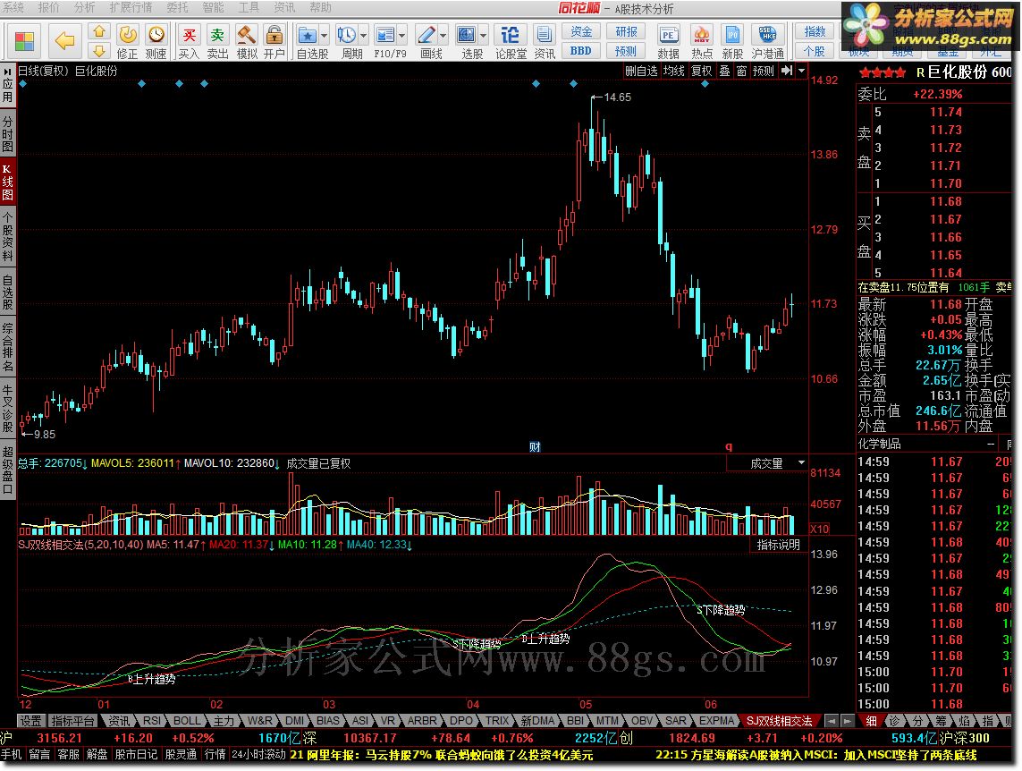Click the 指数 index button
This screenshot has width=1022, height=771.
click(814, 31)
